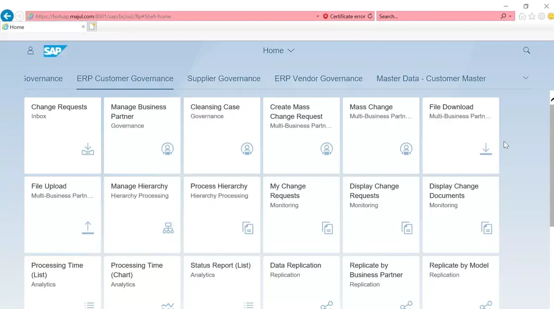
Task: Switch to ERP Vendor Governance tab
Action: tap(319, 79)
